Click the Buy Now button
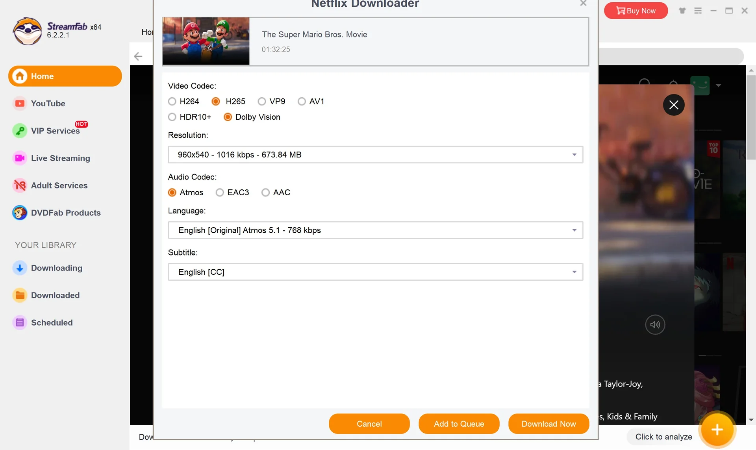Screen dimensions: 756x450 pyautogui.click(x=636, y=11)
